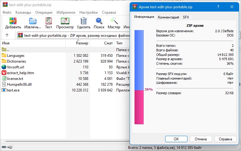Click the Vovsoft.url globe icon
This screenshot has width=241, height=151.
tap(4, 67)
